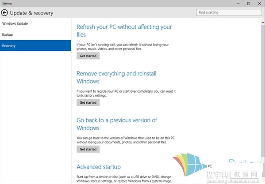Click the Advanced startup heading
The image size is (265, 184).
coord(99,167)
